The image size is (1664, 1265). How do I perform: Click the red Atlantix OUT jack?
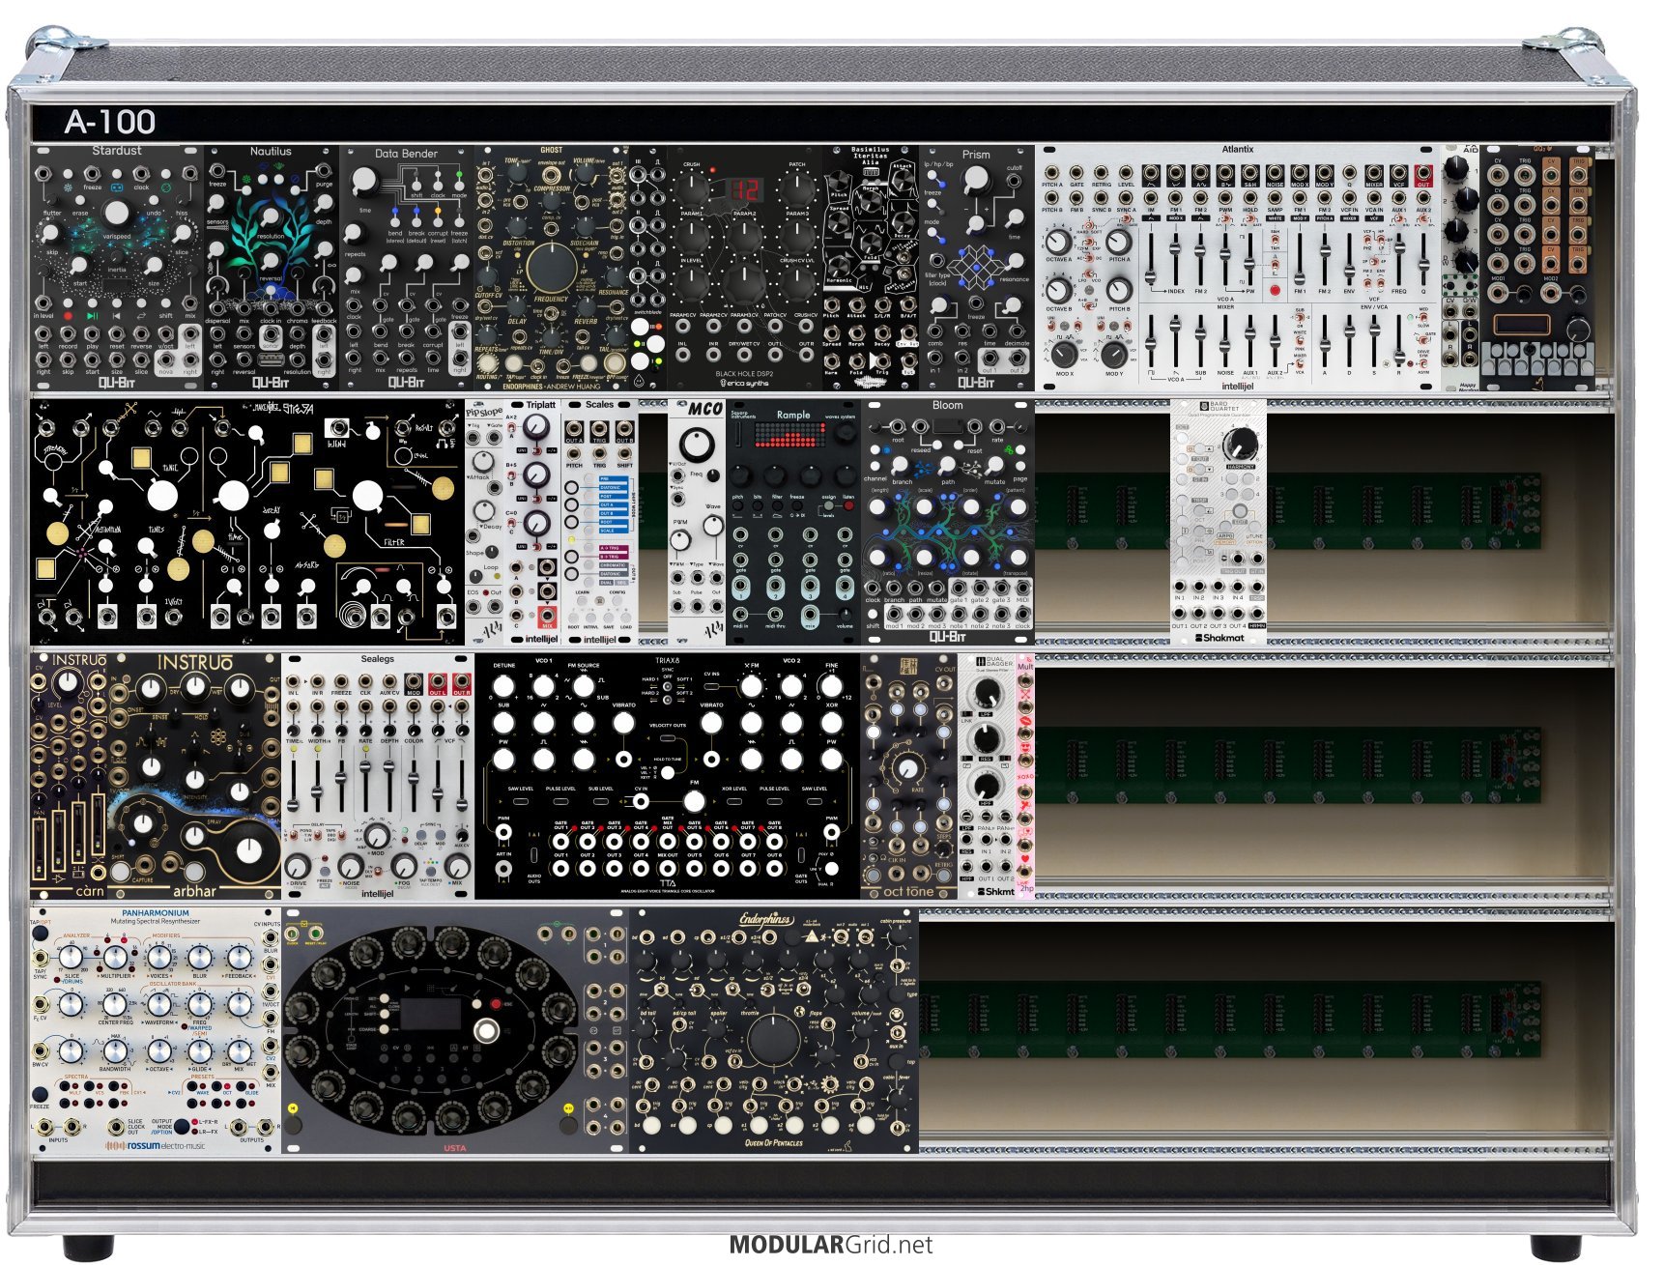click(1422, 174)
